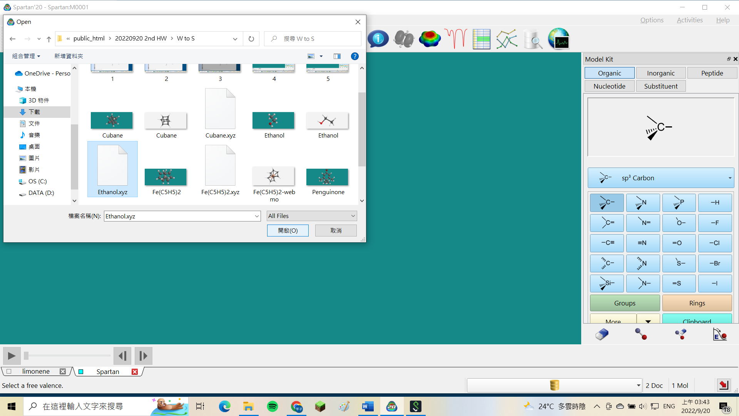
Task: Expand the address bar path history dropdown
Action: 235,39
